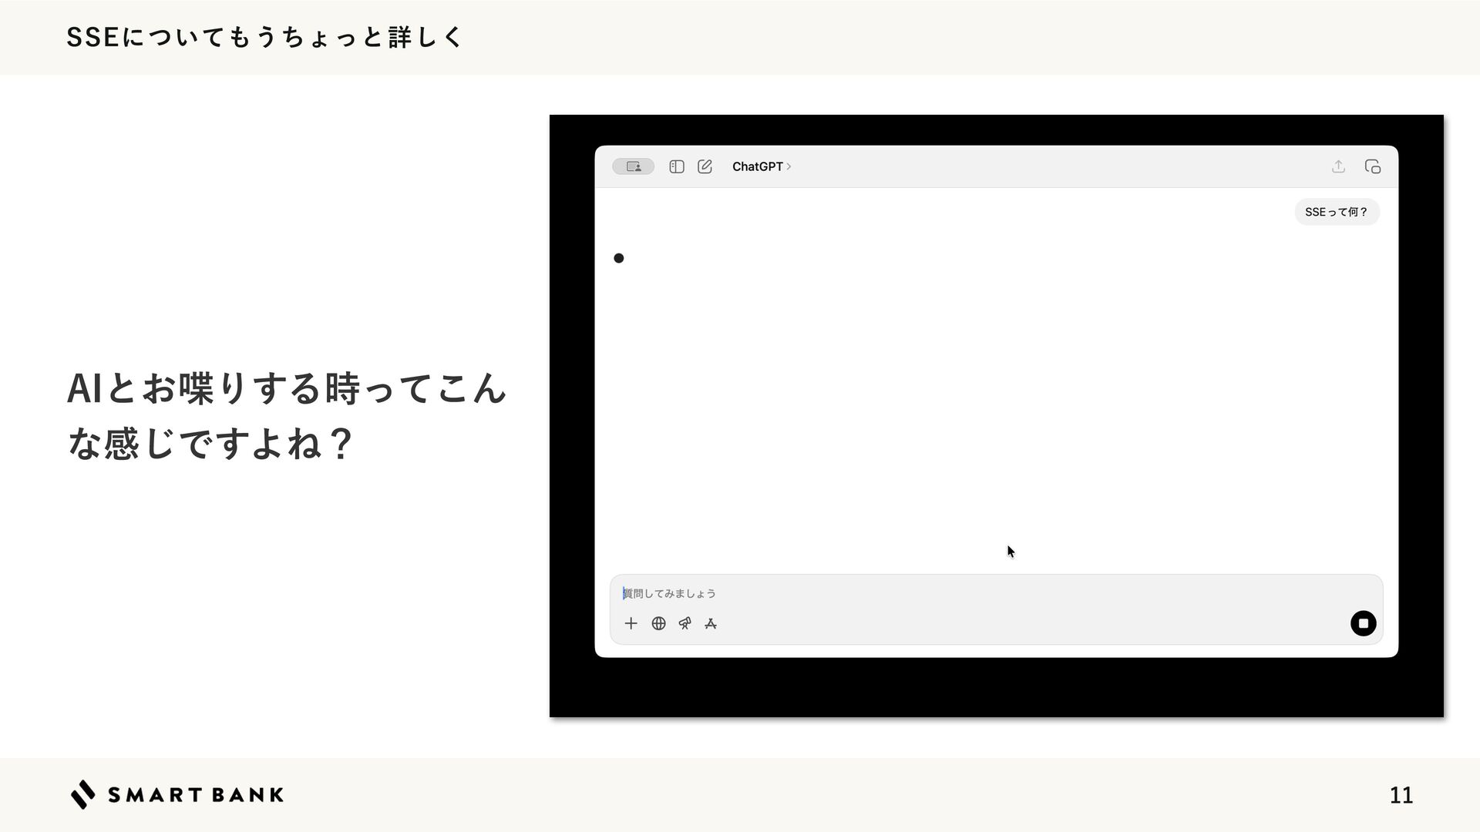
Task: Start a new chat with compose icon
Action: coord(705,166)
